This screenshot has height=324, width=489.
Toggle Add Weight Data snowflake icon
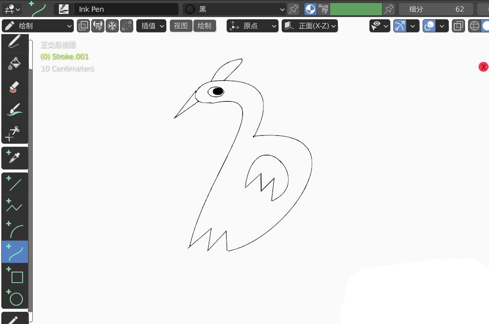coord(112,26)
